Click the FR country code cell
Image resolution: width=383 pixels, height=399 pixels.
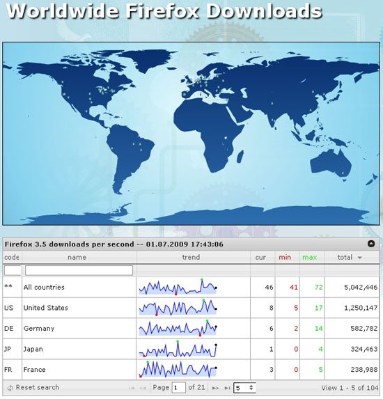[x=8, y=370]
